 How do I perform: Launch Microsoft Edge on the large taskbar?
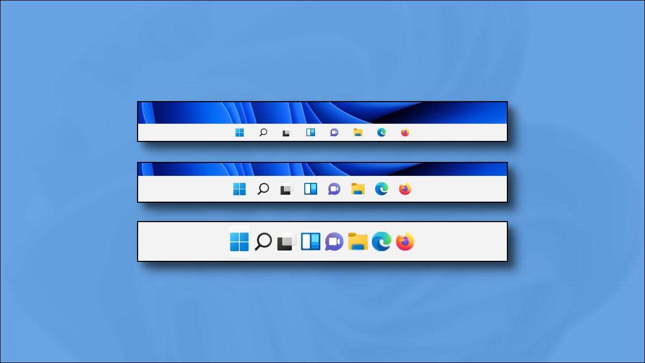pyautogui.click(x=382, y=241)
